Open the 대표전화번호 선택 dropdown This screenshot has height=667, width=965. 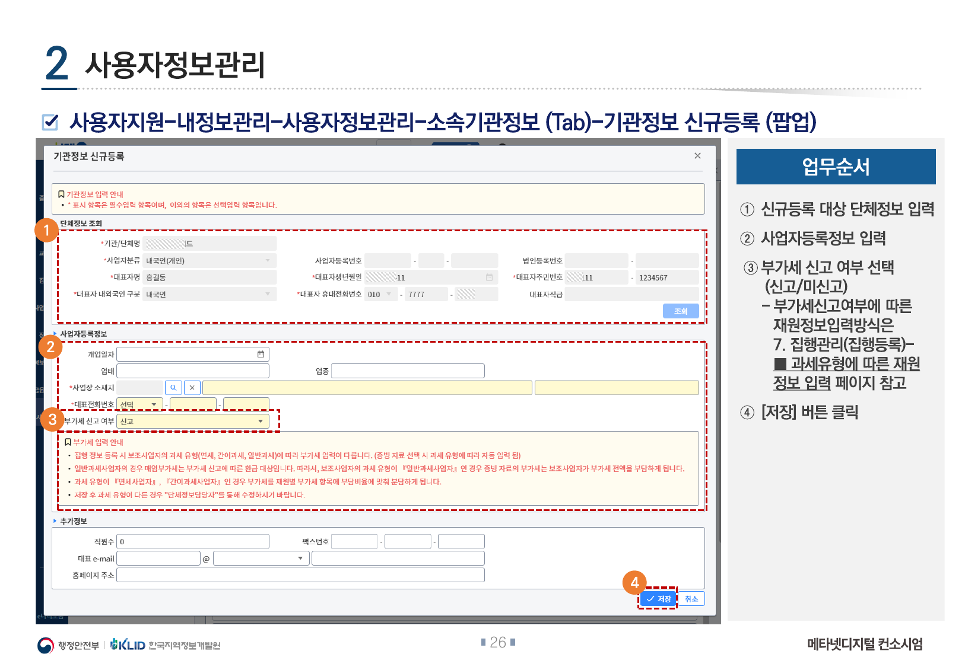[154, 404]
